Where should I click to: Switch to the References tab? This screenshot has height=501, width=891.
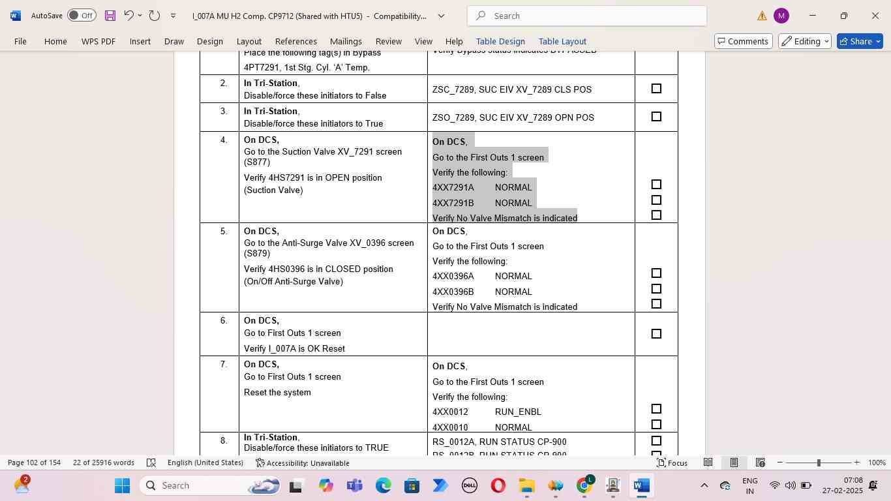coord(296,41)
